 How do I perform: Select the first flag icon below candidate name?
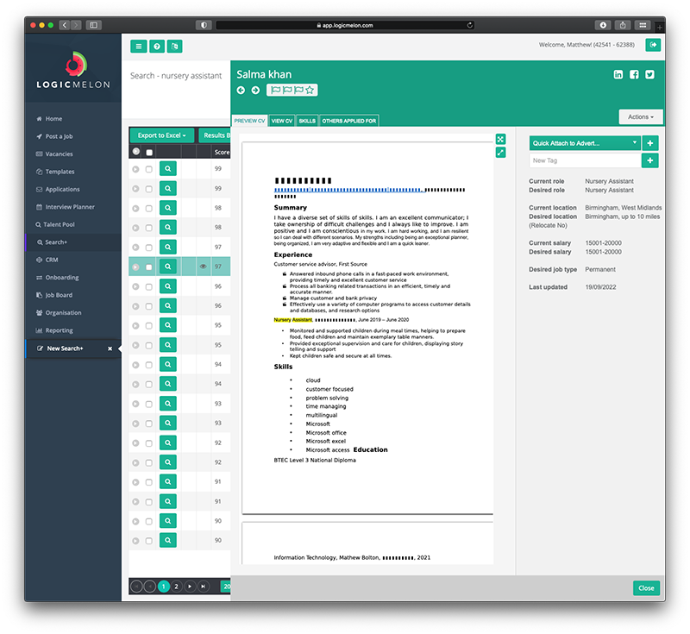click(x=275, y=90)
